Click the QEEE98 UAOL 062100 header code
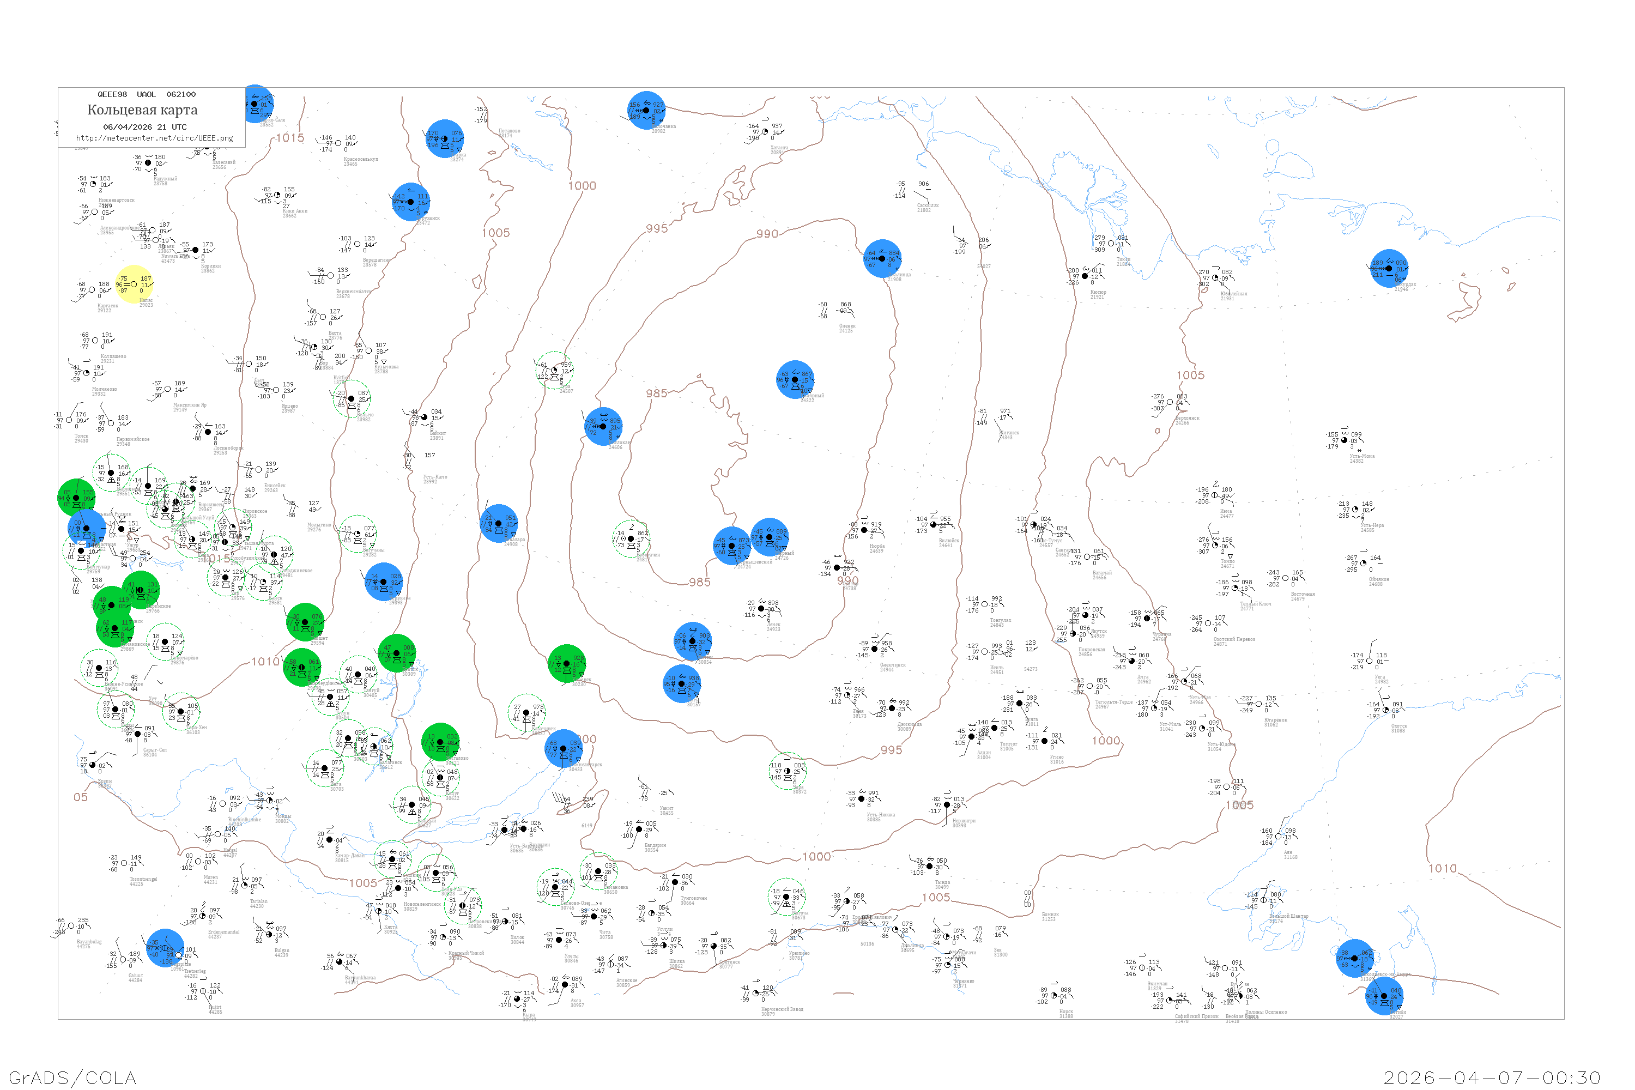Screen dimensions: 1635x1090 [146, 94]
